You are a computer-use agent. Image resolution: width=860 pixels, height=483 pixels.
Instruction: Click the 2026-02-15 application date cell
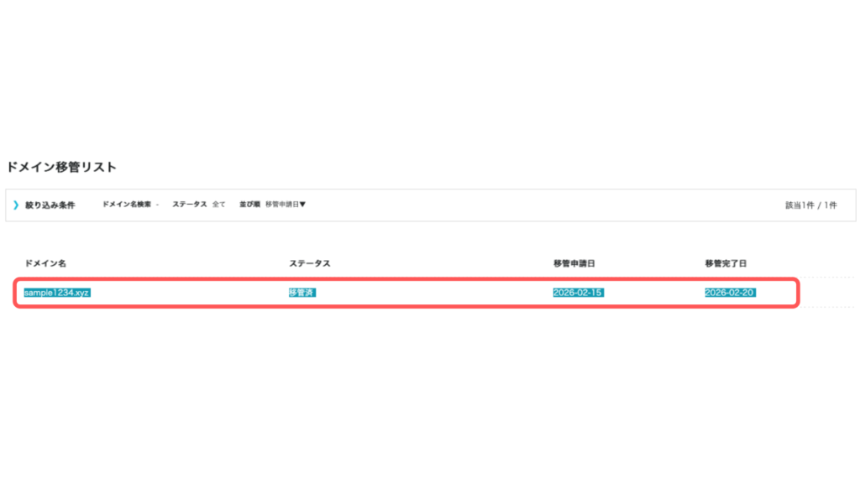point(578,293)
